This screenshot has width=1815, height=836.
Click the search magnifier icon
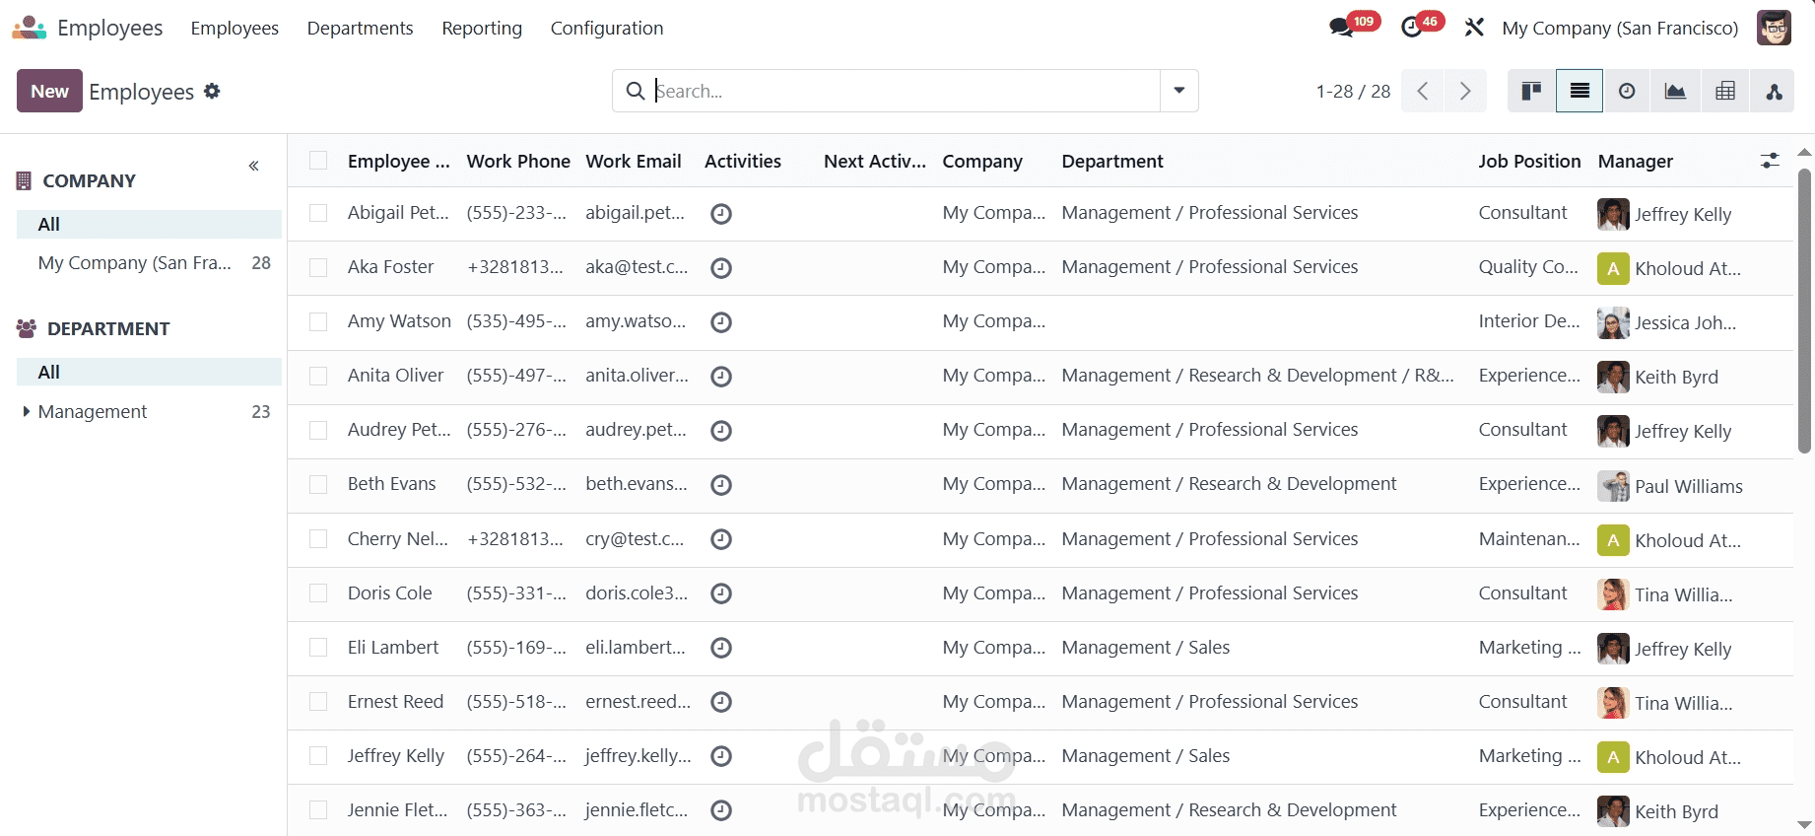tap(636, 91)
